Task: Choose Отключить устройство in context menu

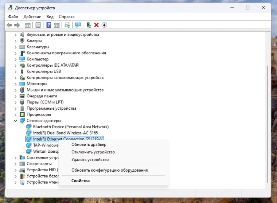Action: tap(113, 152)
